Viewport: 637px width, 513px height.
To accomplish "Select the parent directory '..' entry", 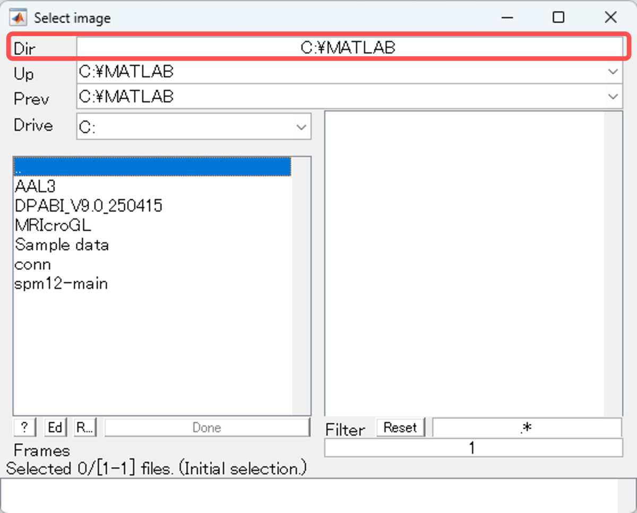I will click(152, 167).
